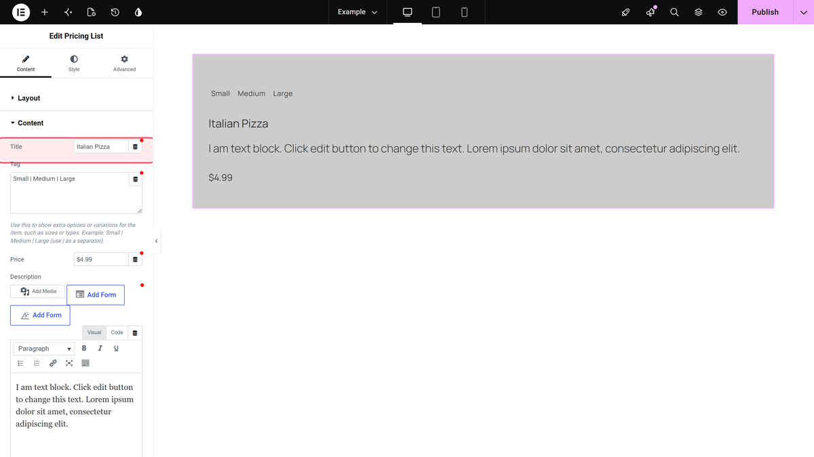
Task: Insert a link with the chain icon
Action: click(x=53, y=363)
